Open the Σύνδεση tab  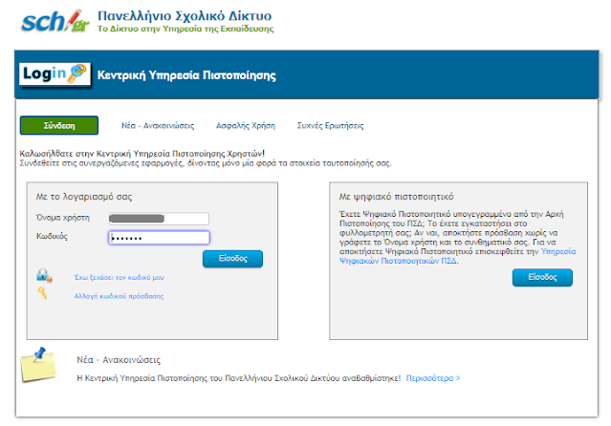coord(59,125)
